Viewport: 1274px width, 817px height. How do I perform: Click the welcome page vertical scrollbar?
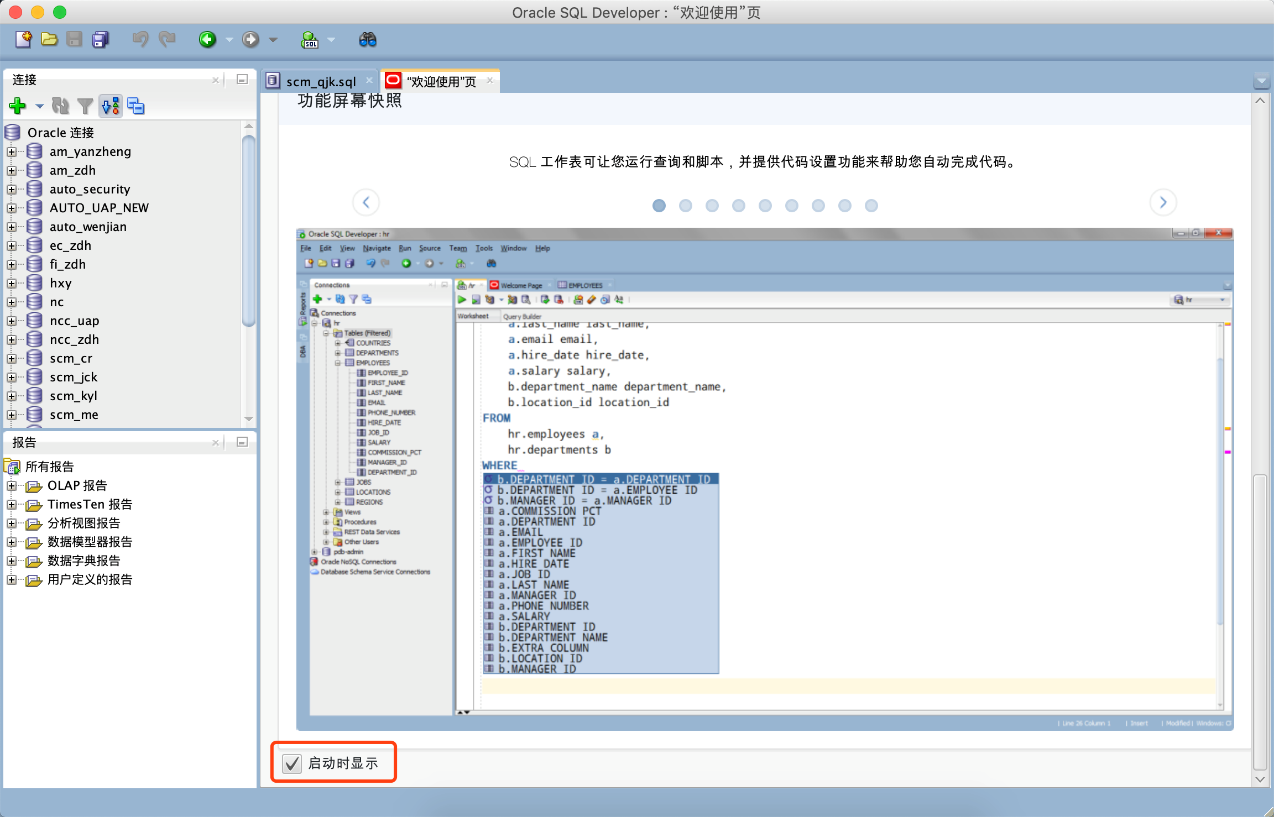pyautogui.click(x=1260, y=622)
